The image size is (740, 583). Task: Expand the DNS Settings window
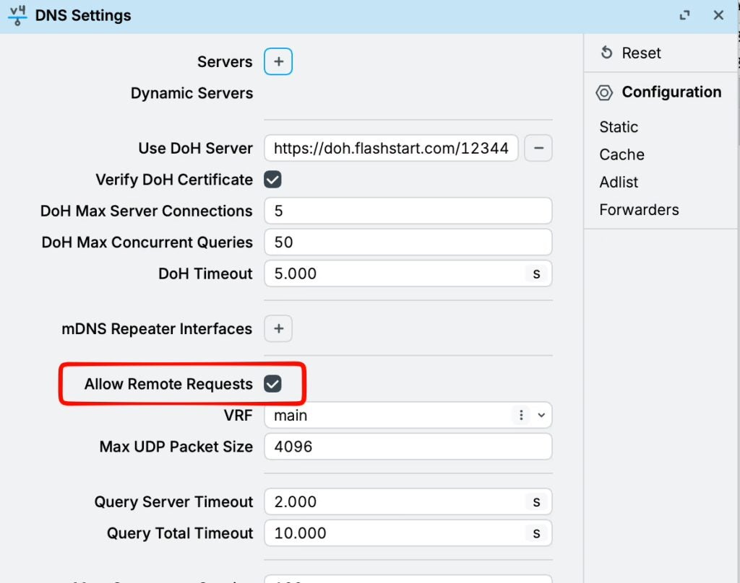pos(684,15)
